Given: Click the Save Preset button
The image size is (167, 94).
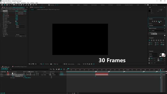Looking at the screenshot, I should 21,14.
